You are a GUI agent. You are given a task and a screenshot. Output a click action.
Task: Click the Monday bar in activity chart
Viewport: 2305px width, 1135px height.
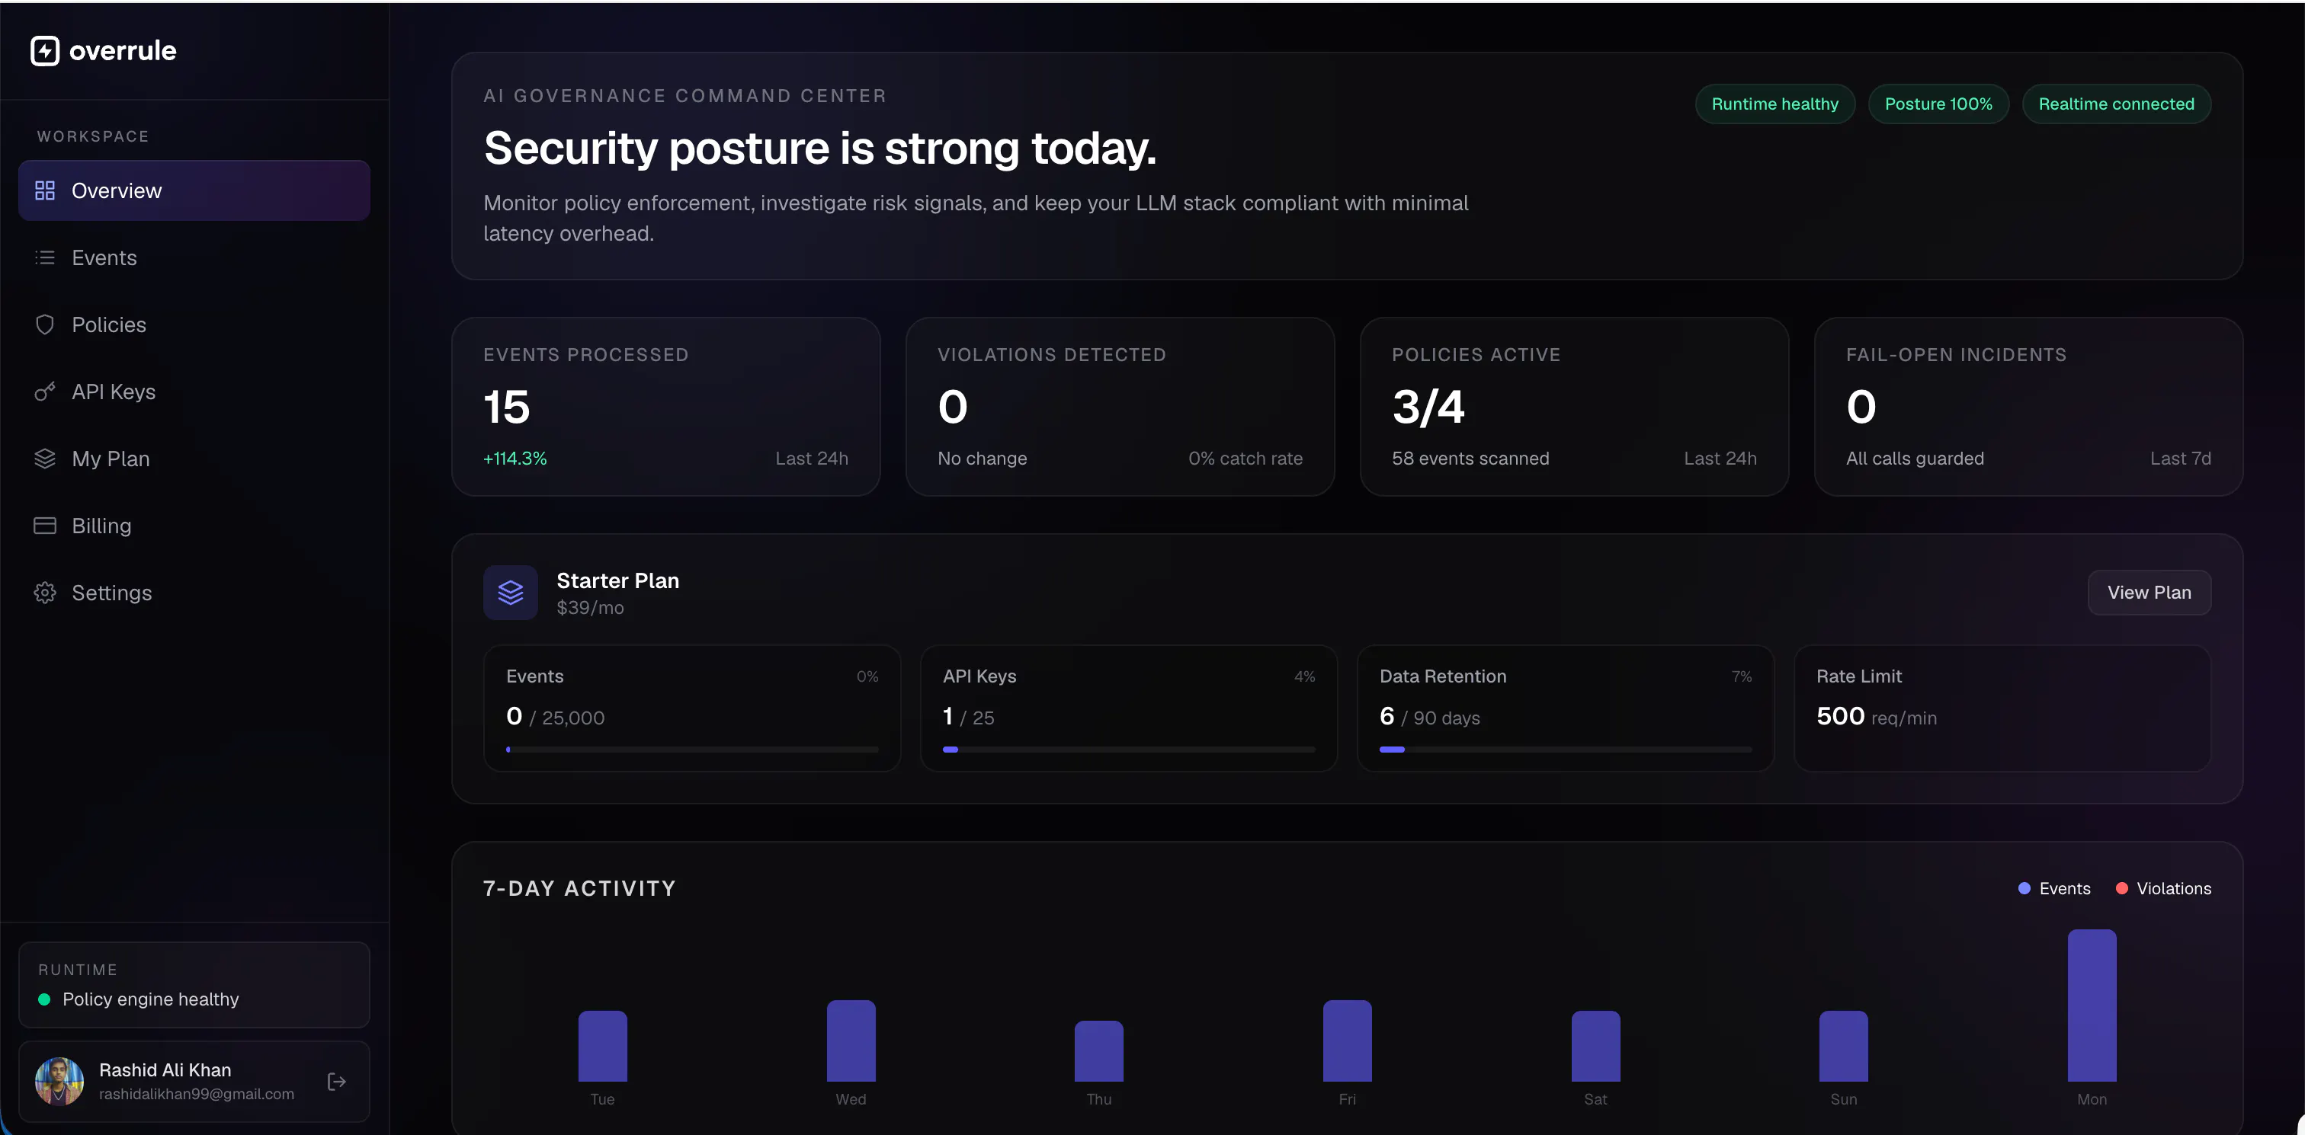click(x=2091, y=1006)
